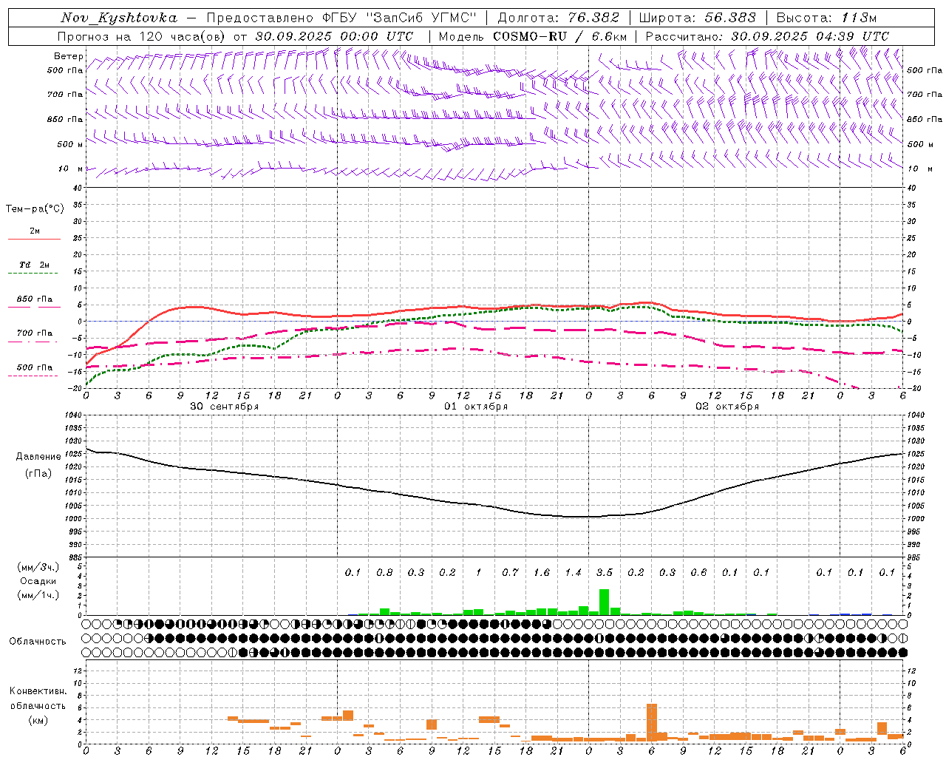Viewport: 946px width, 757px height.
Task: Click the tallest green precipitation bar
Action: 604,602
